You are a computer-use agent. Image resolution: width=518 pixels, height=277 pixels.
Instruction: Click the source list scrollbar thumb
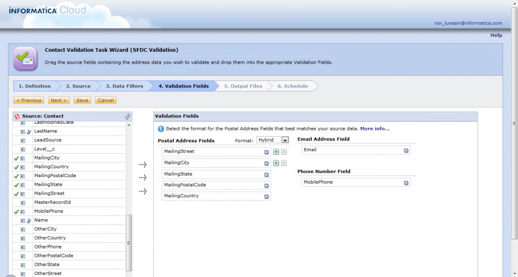[x=129, y=243]
